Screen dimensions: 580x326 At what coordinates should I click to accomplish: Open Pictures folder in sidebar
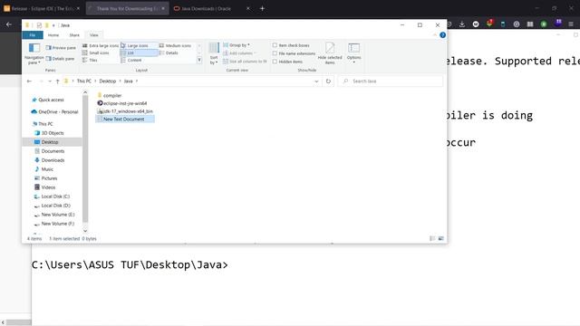pyautogui.click(x=46, y=178)
